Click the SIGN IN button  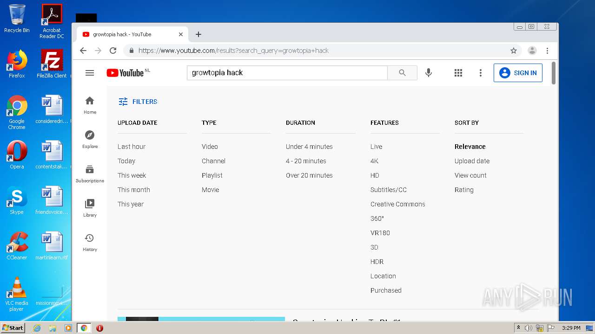click(518, 73)
